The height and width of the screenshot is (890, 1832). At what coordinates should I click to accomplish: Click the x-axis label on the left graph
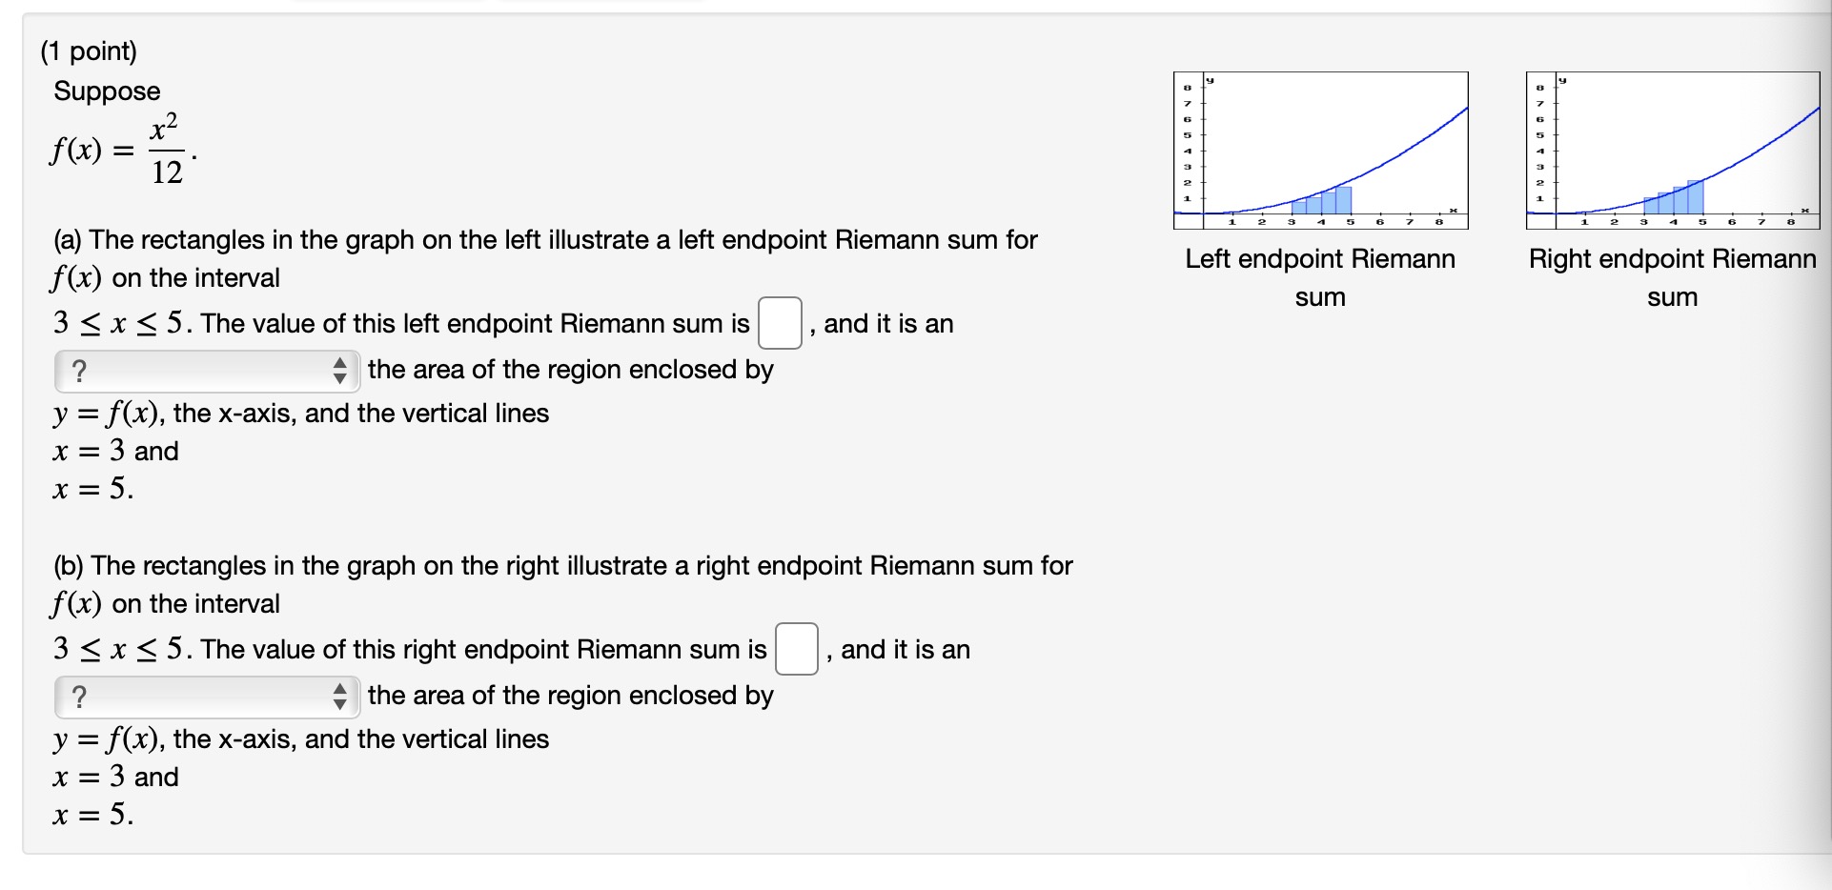[x=1453, y=212]
